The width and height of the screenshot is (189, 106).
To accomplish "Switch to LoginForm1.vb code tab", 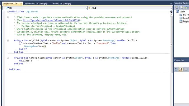I will click(x=11, y=4).
